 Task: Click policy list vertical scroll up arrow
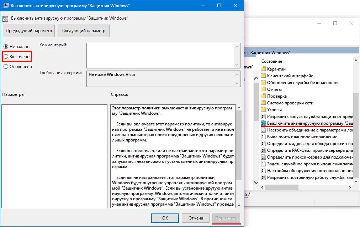pos(356,60)
